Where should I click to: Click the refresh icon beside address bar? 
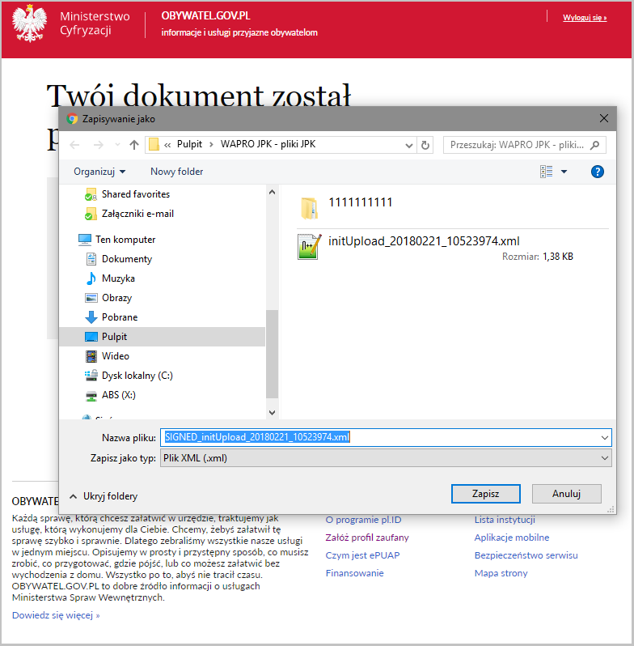pyautogui.click(x=426, y=145)
